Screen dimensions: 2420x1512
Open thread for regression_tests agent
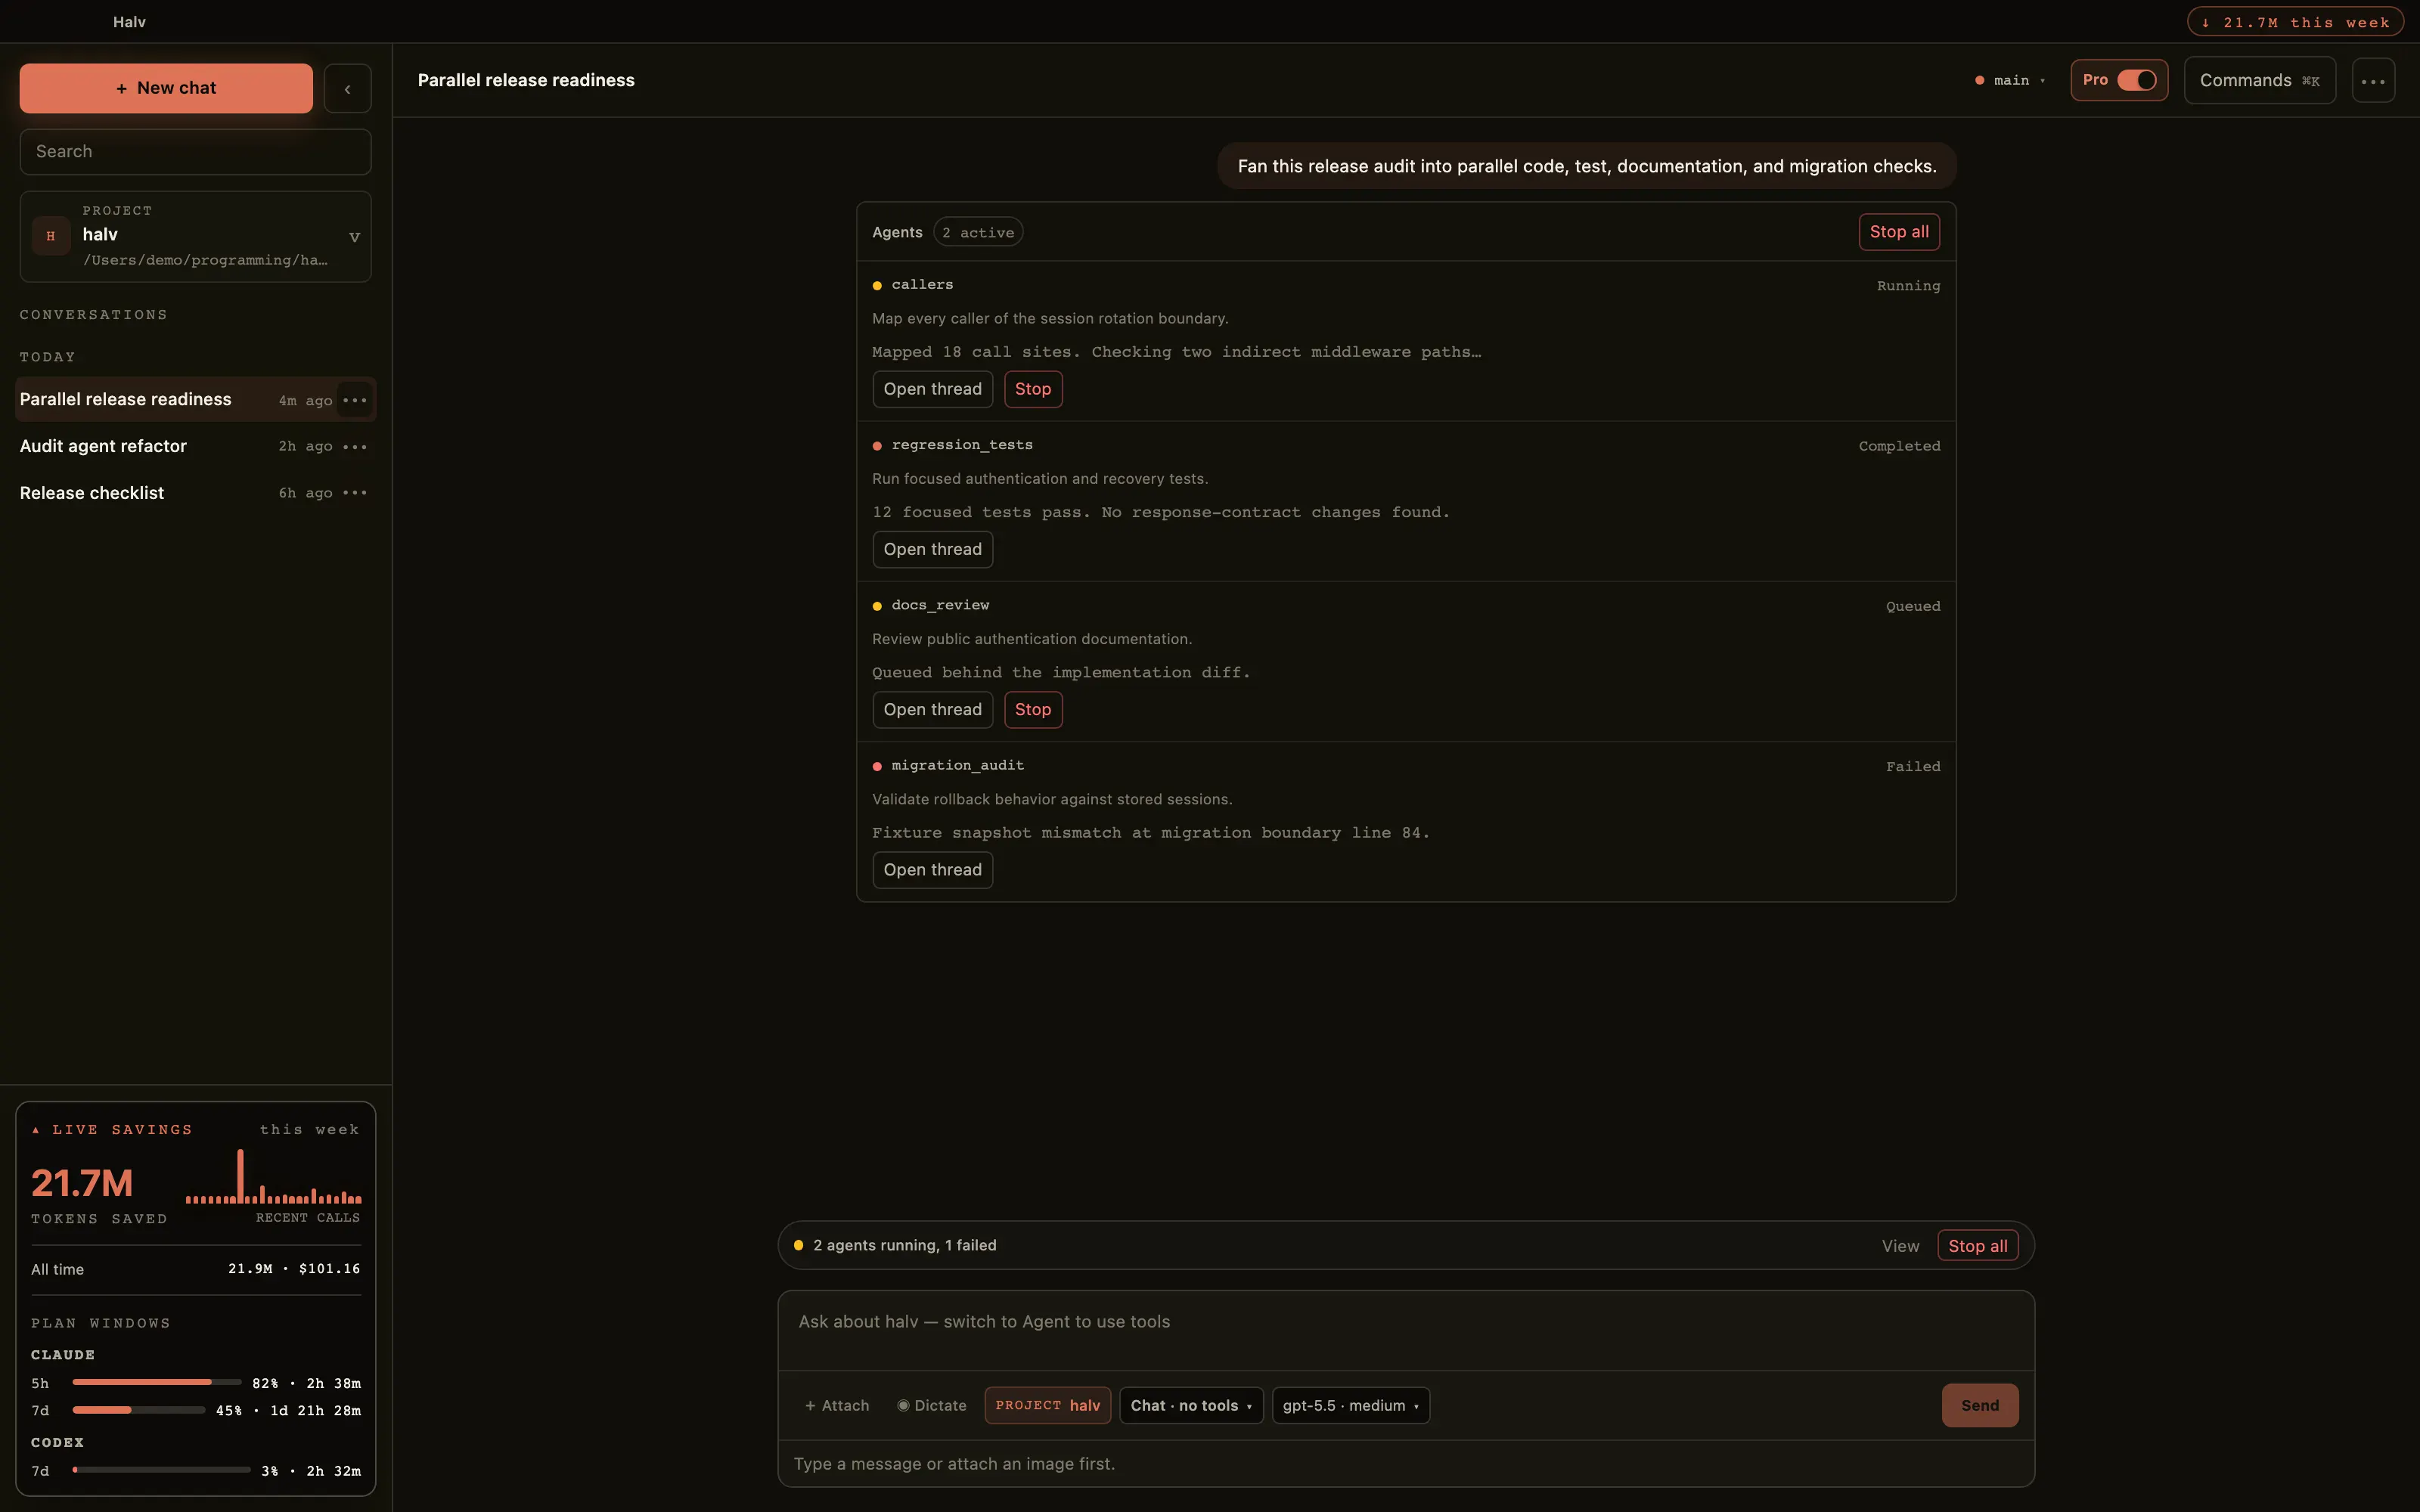932,549
